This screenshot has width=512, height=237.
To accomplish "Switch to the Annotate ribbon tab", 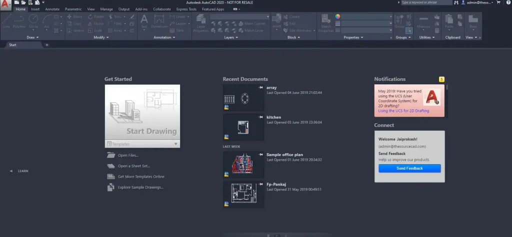I will point(52,9).
